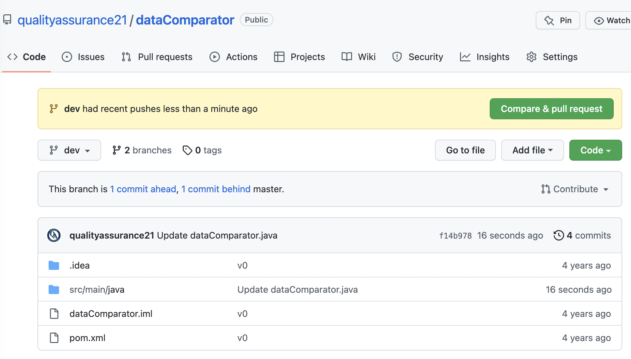
Task: Click the branch icon next to 2 branches
Action: point(116,150)
